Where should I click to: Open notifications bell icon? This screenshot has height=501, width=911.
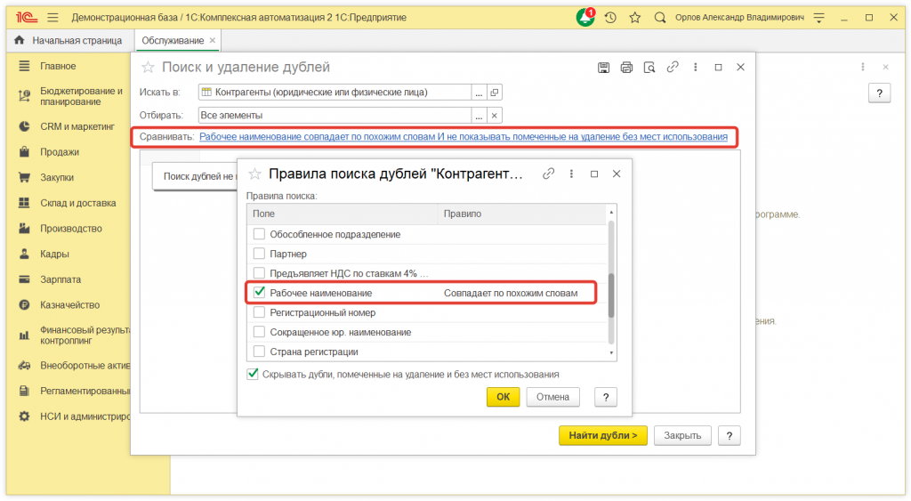coord(585,18)
